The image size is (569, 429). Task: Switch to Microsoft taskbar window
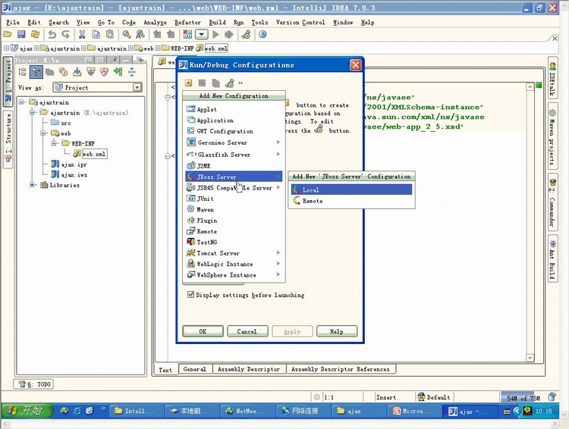click(x=413, y=411)
